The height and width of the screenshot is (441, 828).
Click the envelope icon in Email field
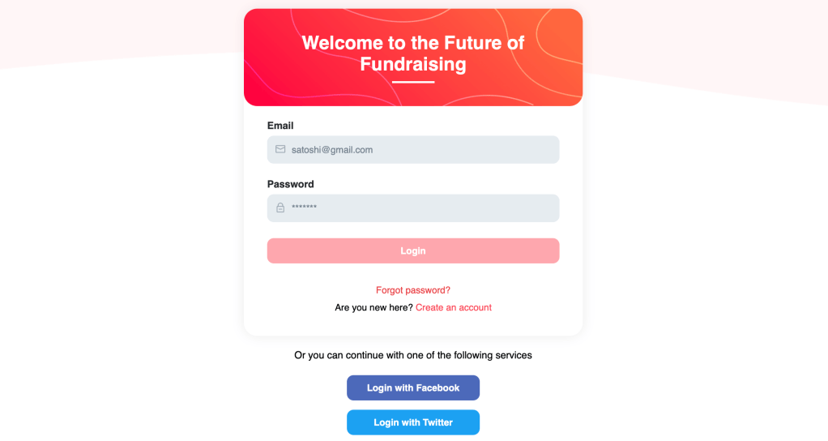click(x=280, y=149)
